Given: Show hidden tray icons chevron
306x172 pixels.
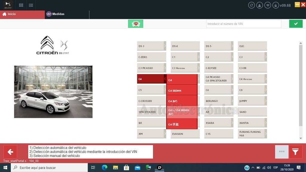Looking at the screenshot, I should tap(253, 168).
